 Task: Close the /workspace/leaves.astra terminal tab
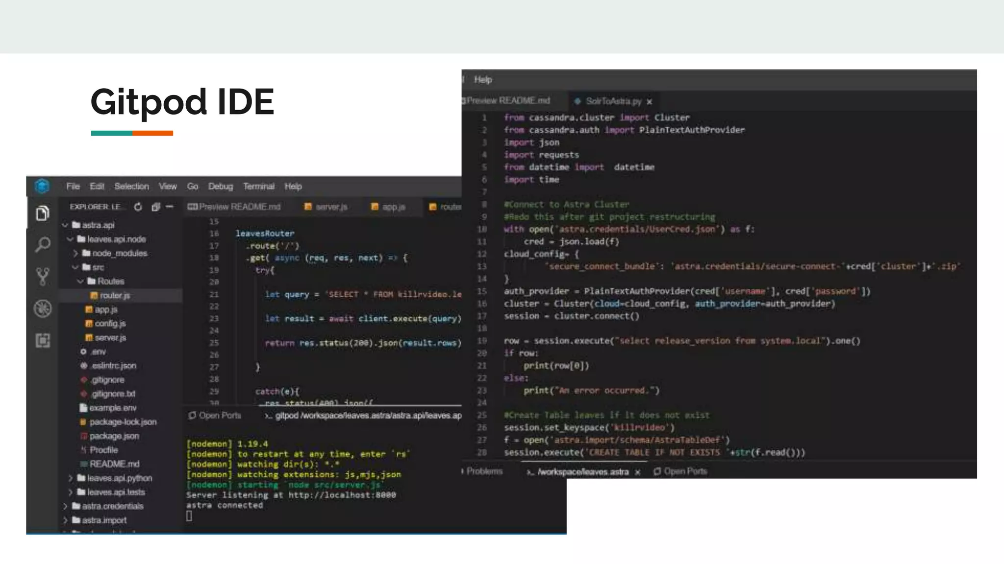638,472
